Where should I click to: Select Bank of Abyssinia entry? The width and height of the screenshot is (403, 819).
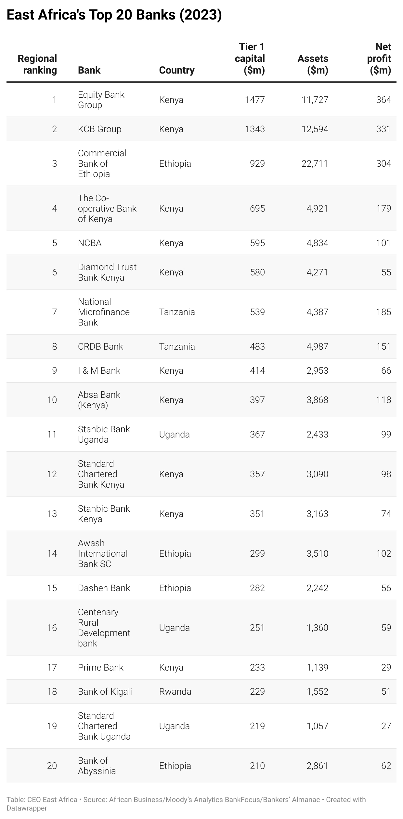coord(97,766)
